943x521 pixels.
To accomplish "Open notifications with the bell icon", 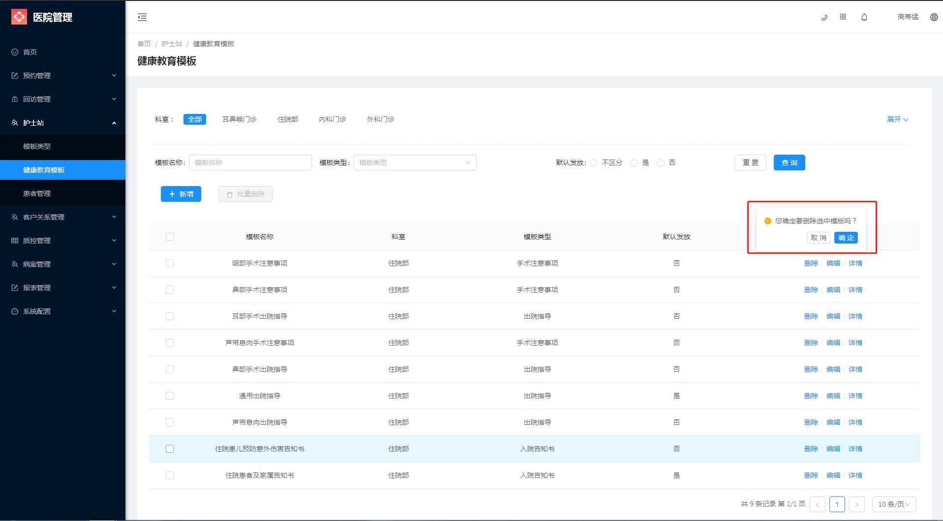I will point(864,17).
